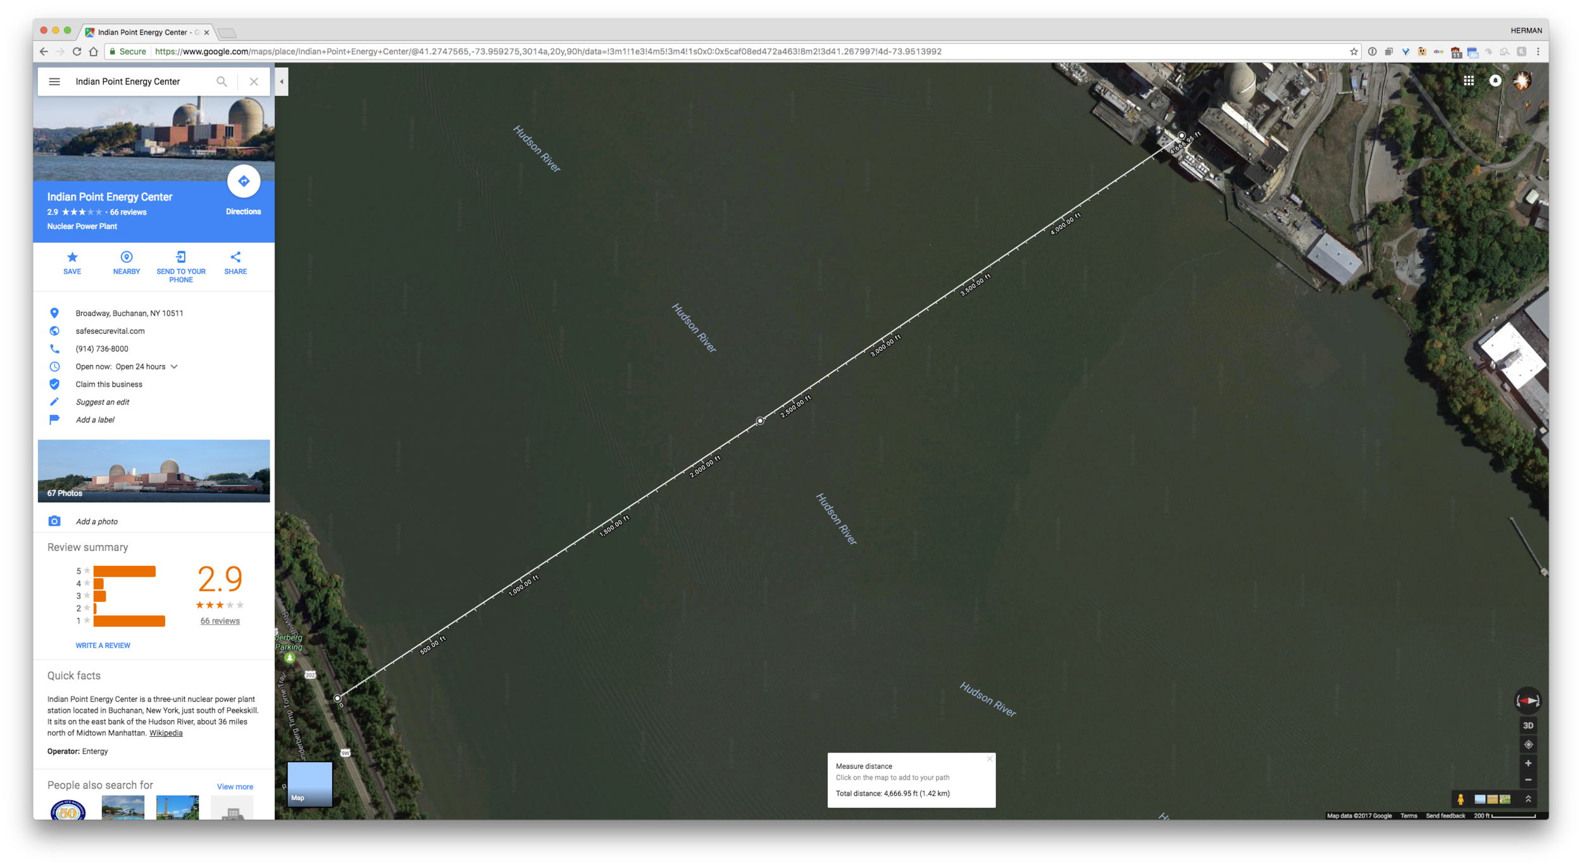Click the Show your location icon

(x=1528, y=744)
